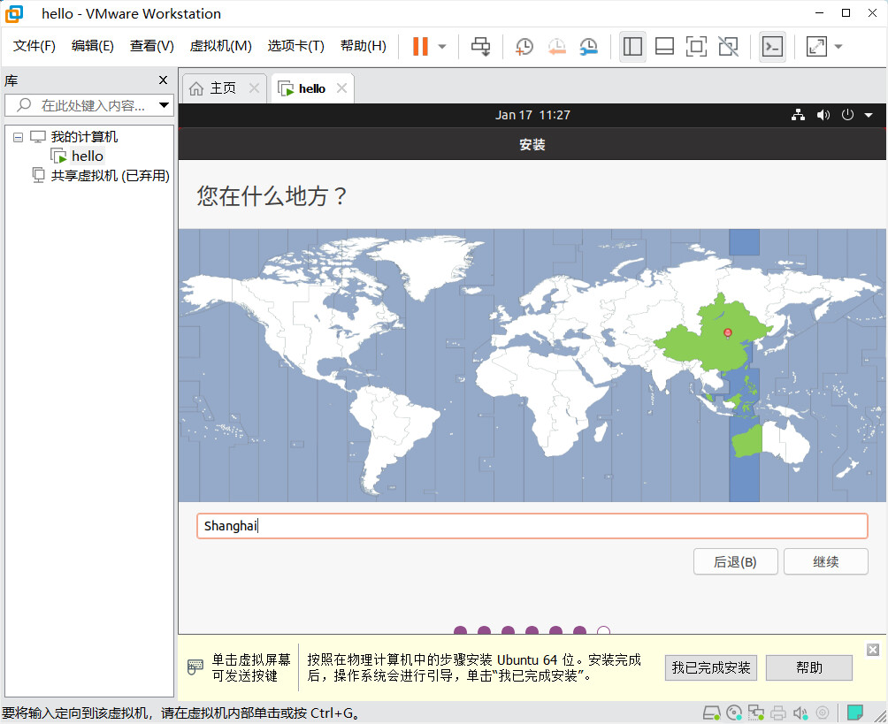The height and width of the screenshot is (724, 888).
Task: Toggle Unity mode
Action: [728, 47]
